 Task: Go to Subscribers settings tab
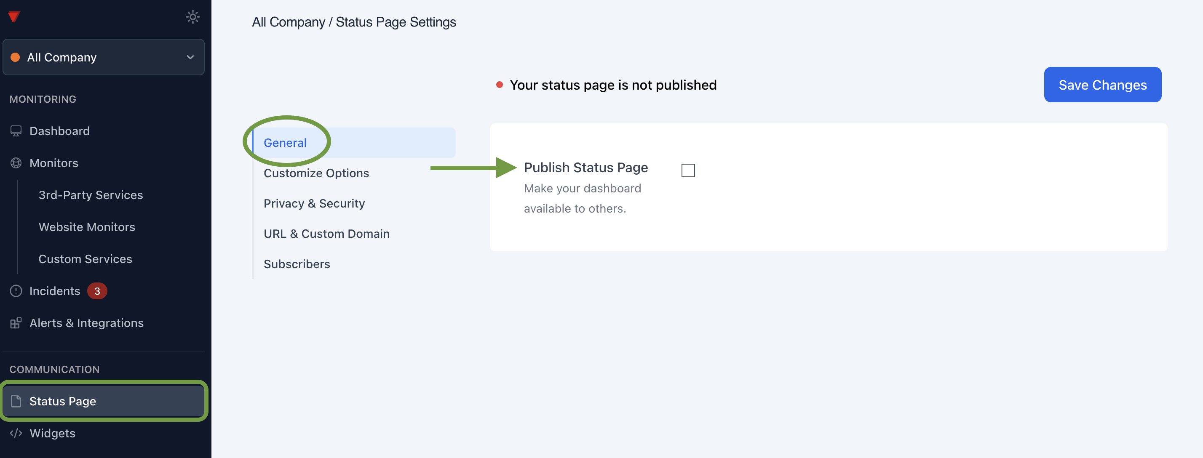[x=297, y=264]
